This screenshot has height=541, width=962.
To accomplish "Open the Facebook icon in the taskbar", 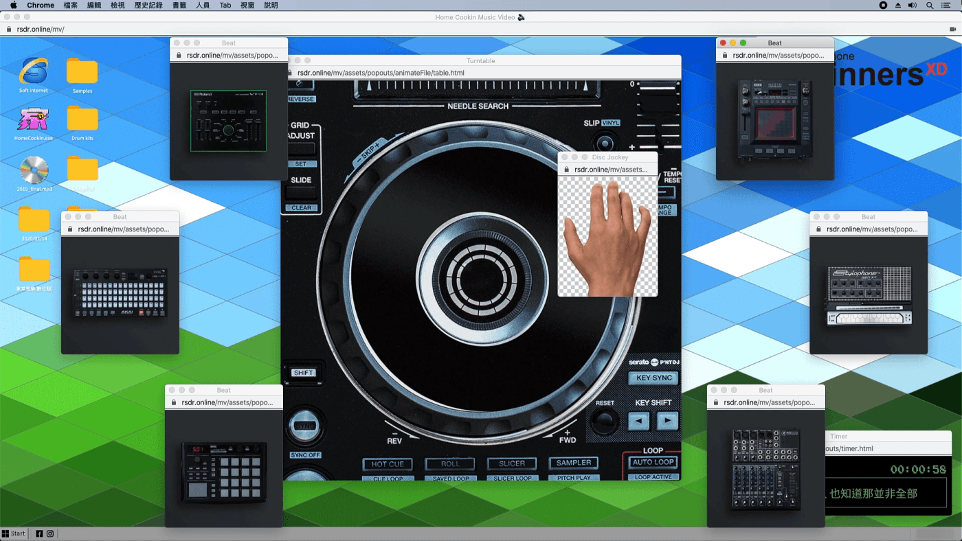I will coord(39,533).
